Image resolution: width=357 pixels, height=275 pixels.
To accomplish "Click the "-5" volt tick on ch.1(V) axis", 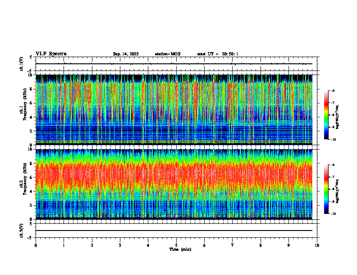I will tap(30, 71).
